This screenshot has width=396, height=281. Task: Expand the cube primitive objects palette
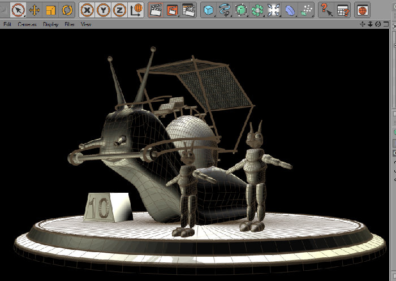tap(208, 10)
